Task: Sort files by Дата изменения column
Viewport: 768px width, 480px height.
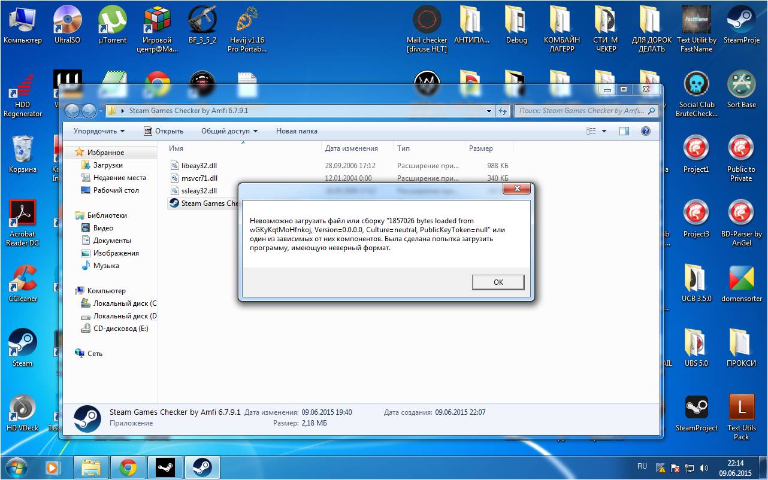Action: (x=357, y=148)
